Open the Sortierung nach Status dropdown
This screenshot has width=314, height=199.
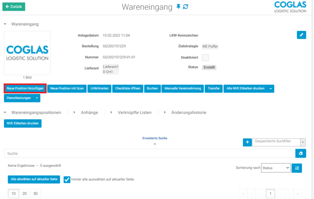click(276, 168)
